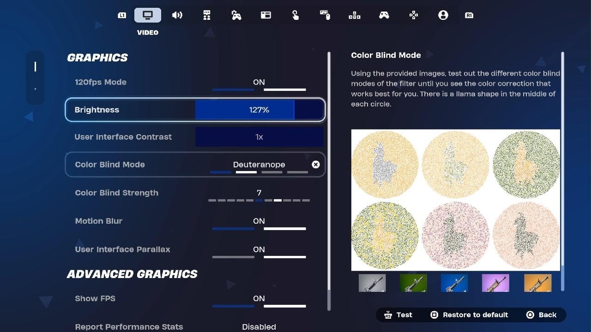The height and width of the screenshot is (332, 591).
Task: Open the network hierarchy icon tab
Action: pos(355,15)
